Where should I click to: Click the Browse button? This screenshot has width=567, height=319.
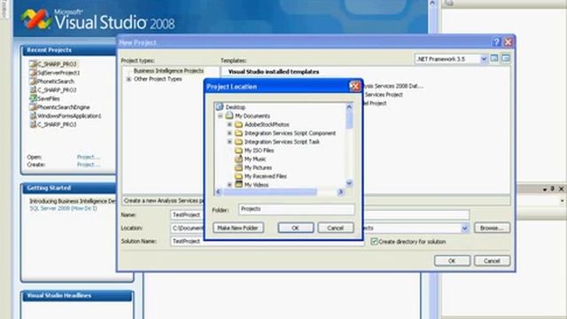(x=492, y=228)
